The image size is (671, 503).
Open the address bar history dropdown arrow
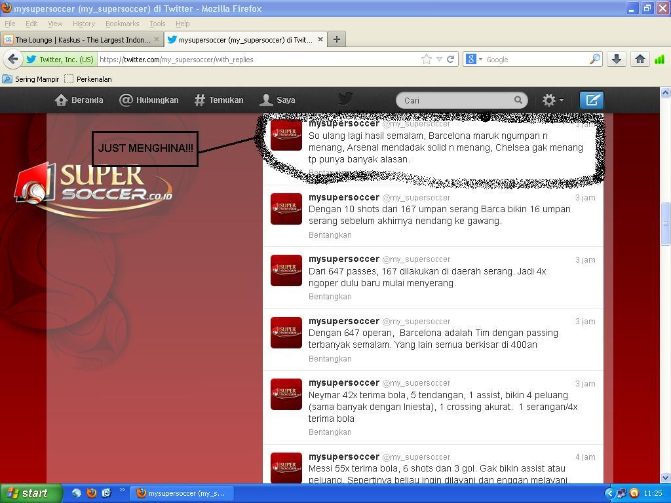439,59
